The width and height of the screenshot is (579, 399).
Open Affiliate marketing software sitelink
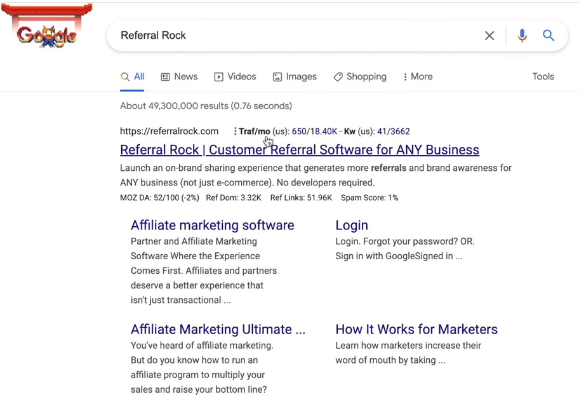pos(212,226)
